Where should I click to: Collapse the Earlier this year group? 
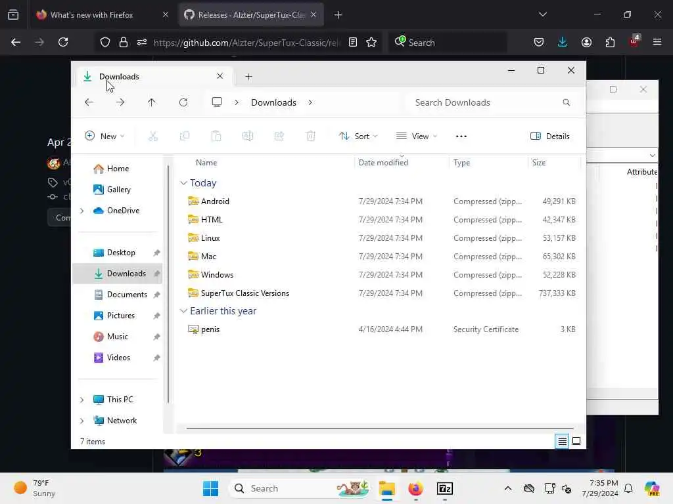point(183,310)
